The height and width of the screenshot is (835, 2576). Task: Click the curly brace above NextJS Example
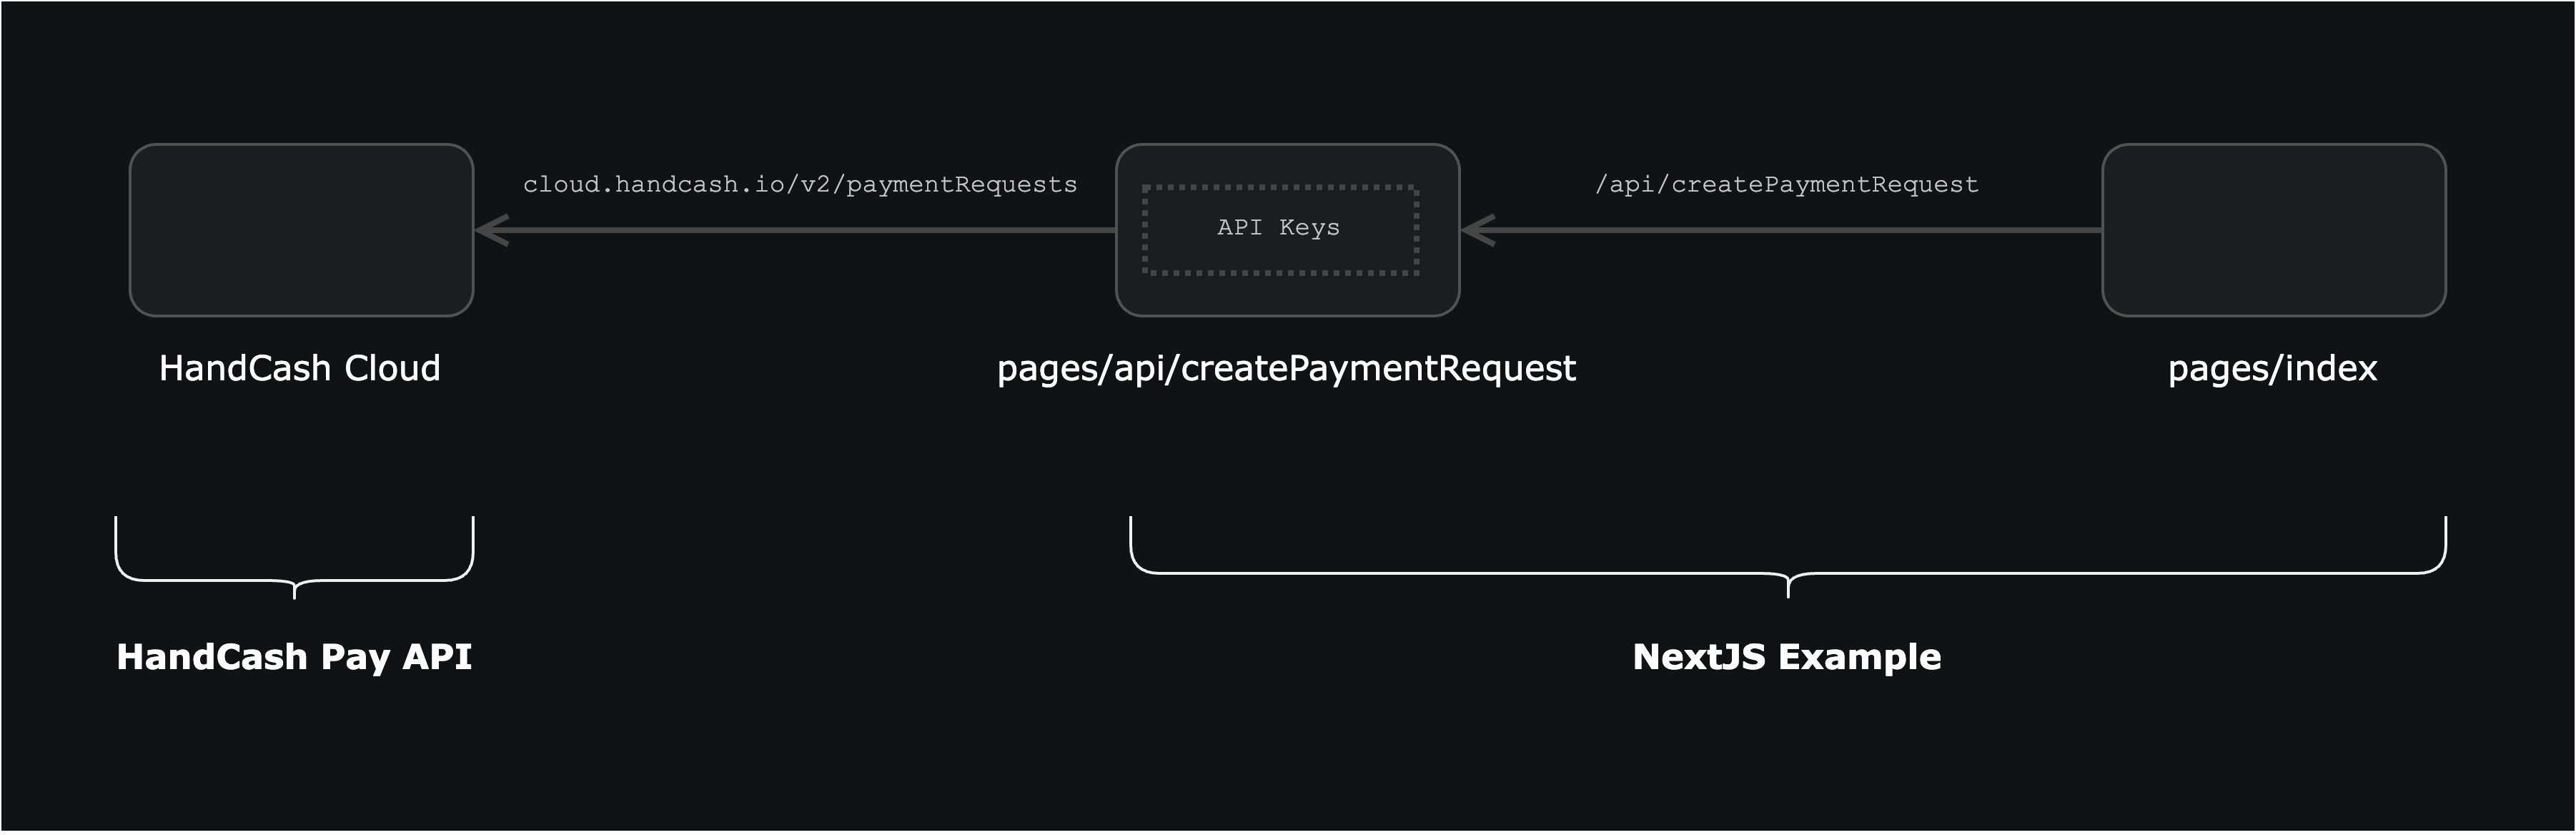[1500, 573]
